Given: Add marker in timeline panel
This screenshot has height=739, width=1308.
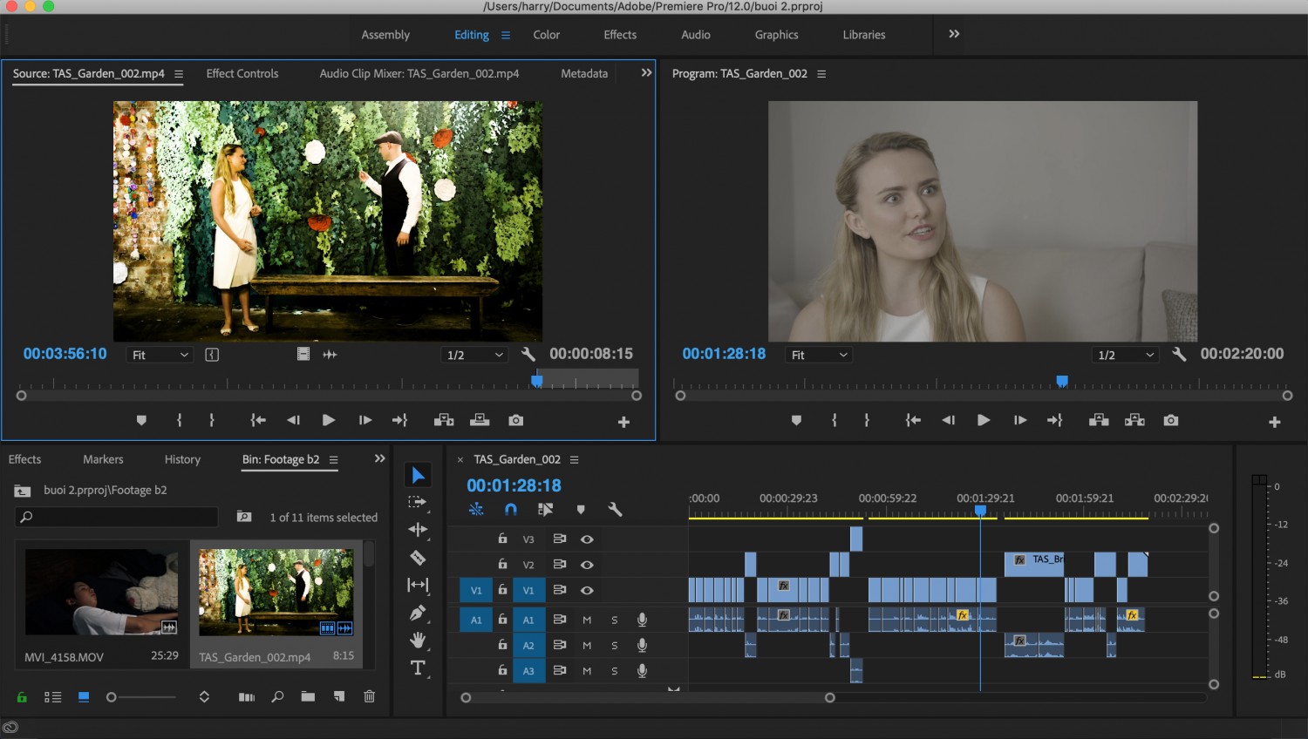Looking at the screenshot, I should (581, 510).
